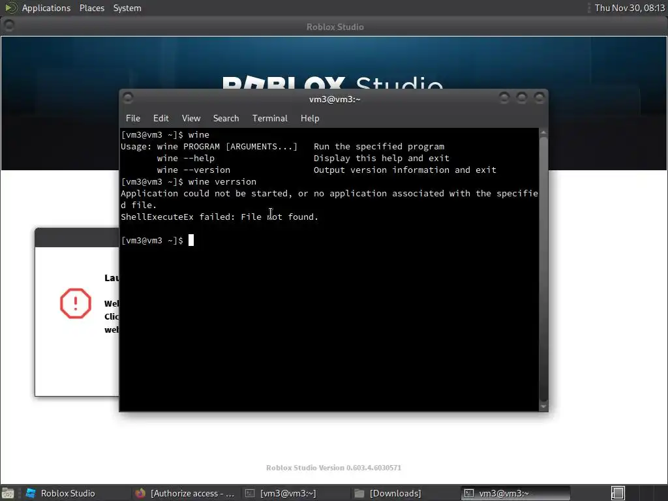Maximize the vm3@vm3:~ terminal window
This screenshot has width=668, height=501.
521,98
